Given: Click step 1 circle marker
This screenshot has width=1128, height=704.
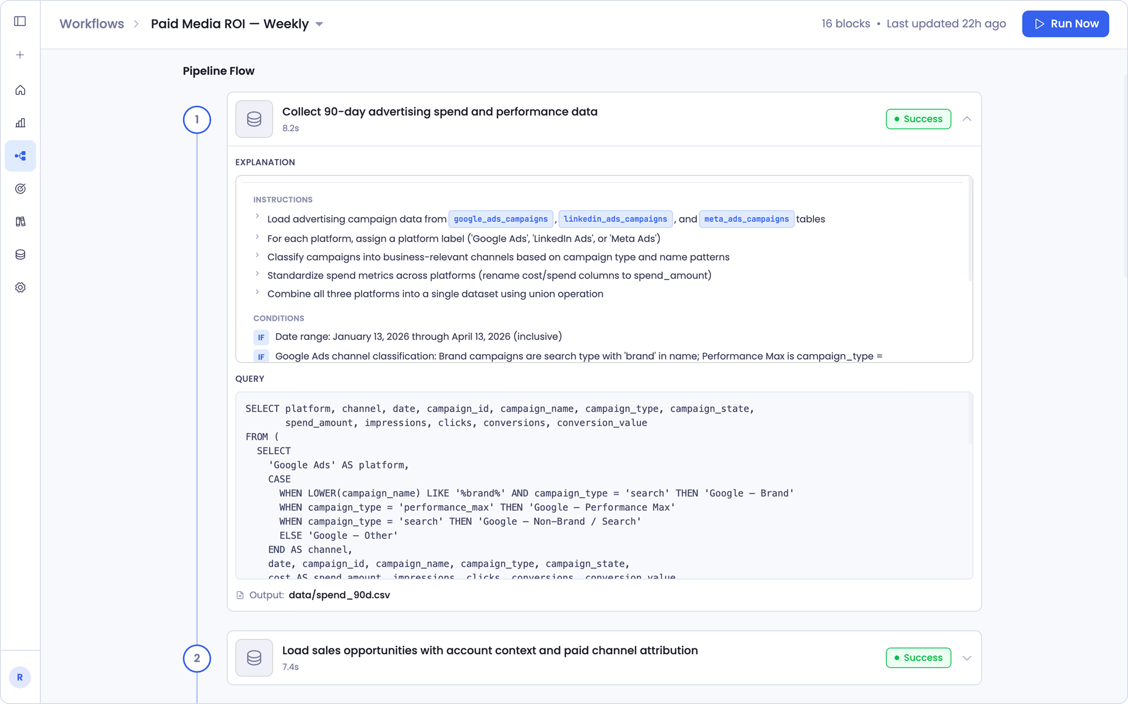Looking at the screenshot, I should coord(197,120).
